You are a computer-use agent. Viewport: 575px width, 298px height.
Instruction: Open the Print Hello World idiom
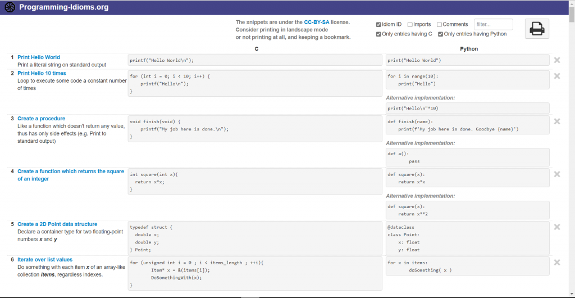[x=39, y=57]
